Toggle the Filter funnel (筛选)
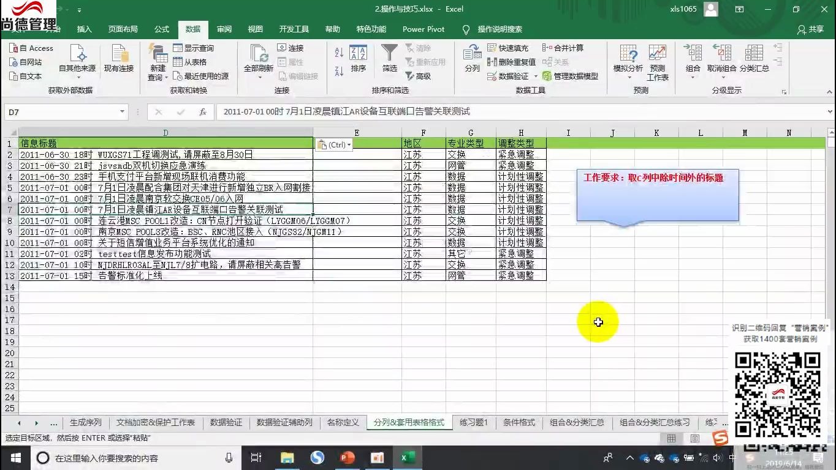Viewport: 836px width, 470px height. 390,59
